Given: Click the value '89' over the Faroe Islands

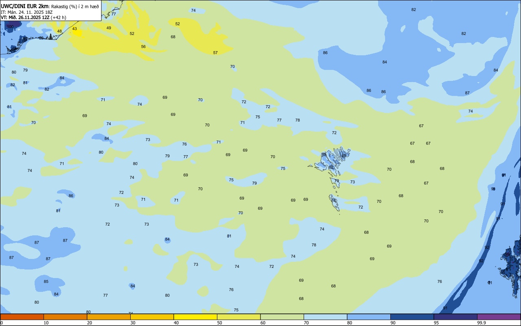Looking at the screenshot, I should (344, 156).
